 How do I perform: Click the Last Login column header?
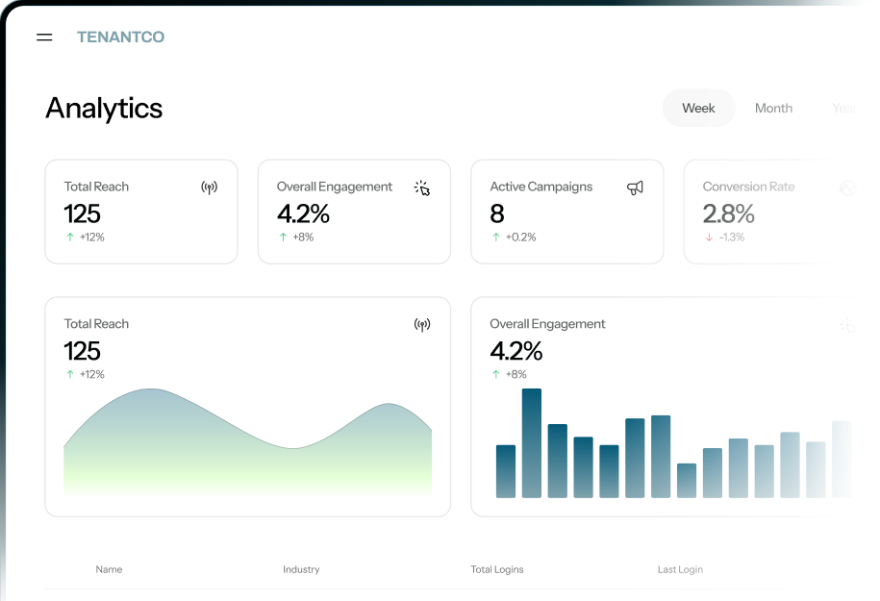(680, 569)
